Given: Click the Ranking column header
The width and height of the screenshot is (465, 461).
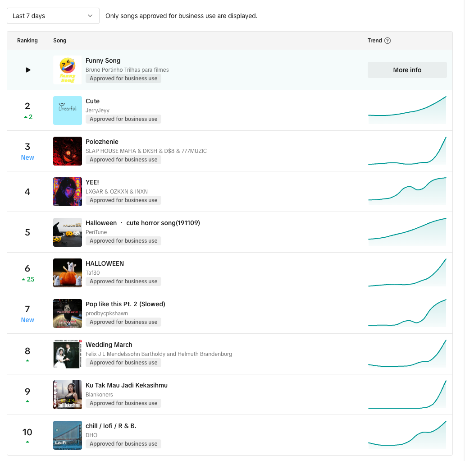Looking at the screenshot, I should click(27, 41).
